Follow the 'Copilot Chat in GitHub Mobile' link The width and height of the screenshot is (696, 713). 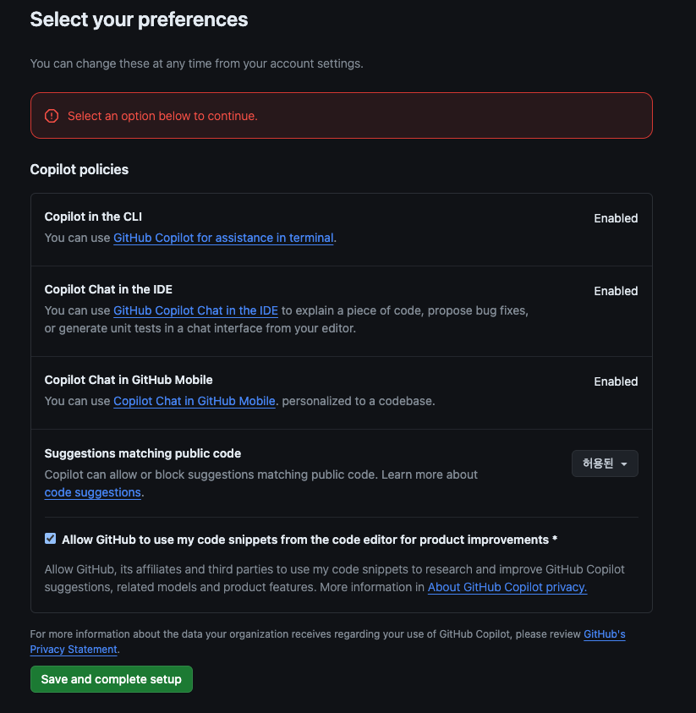pos(195,401)
